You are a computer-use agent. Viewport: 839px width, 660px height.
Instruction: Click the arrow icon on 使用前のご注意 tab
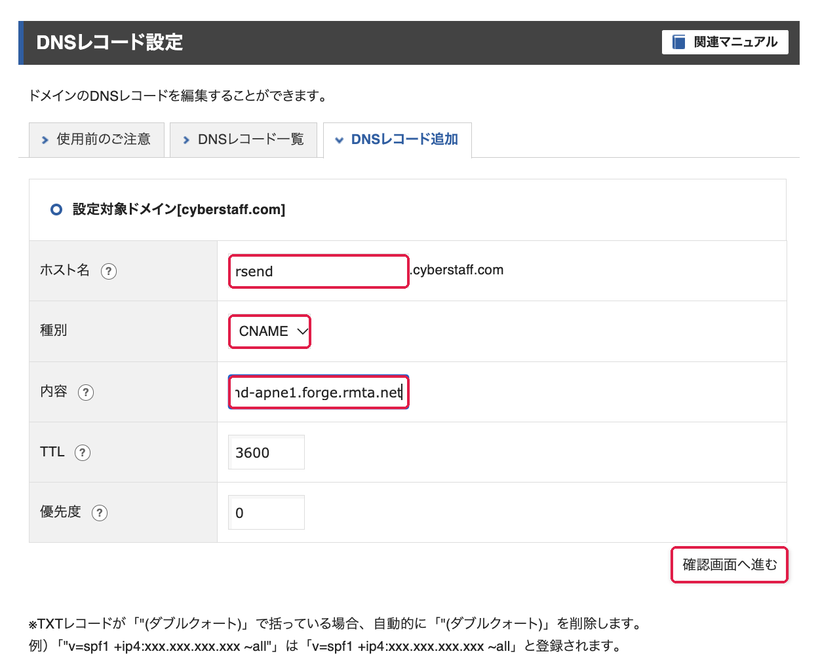[x=45, y=140]
